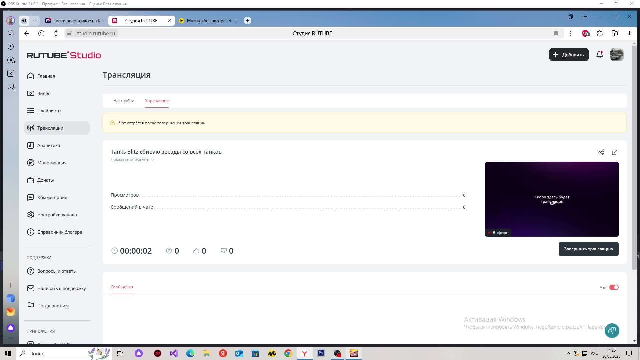This screenshot has width=640, height=360.
Task: Go back in the browser
Action: point(27,33)
